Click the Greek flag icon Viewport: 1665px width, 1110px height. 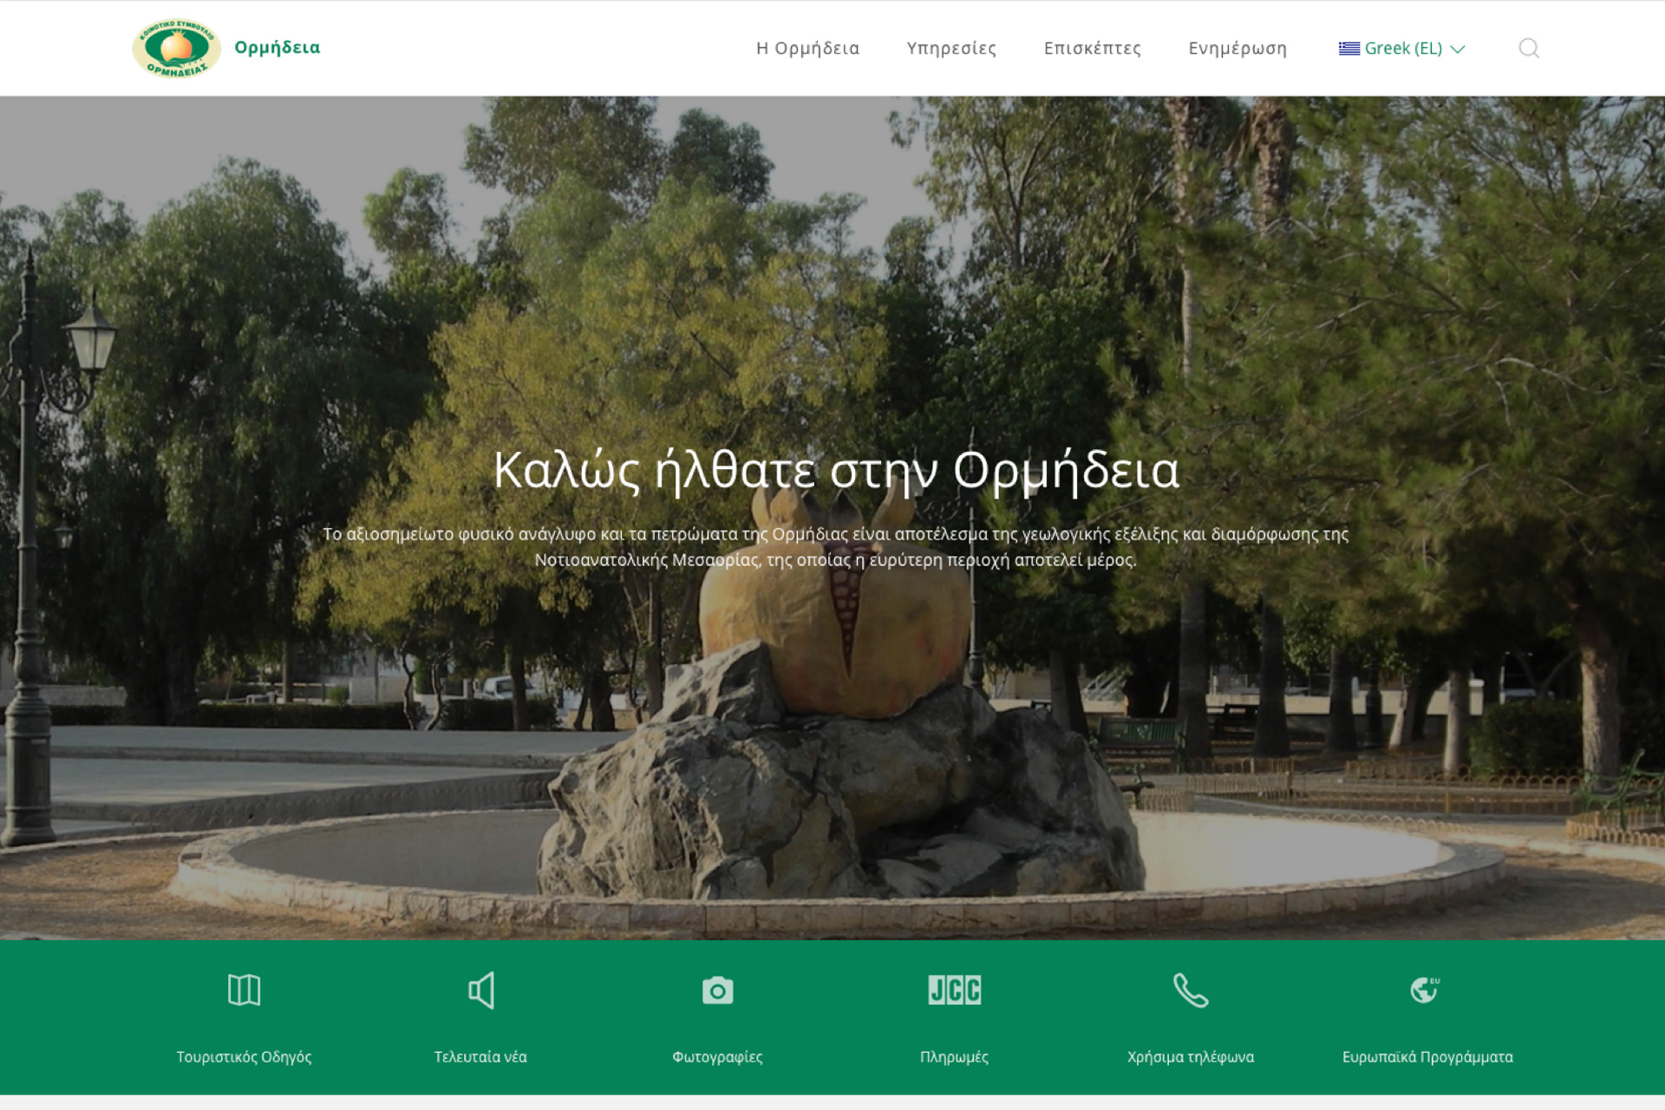tap(1348, 49)
